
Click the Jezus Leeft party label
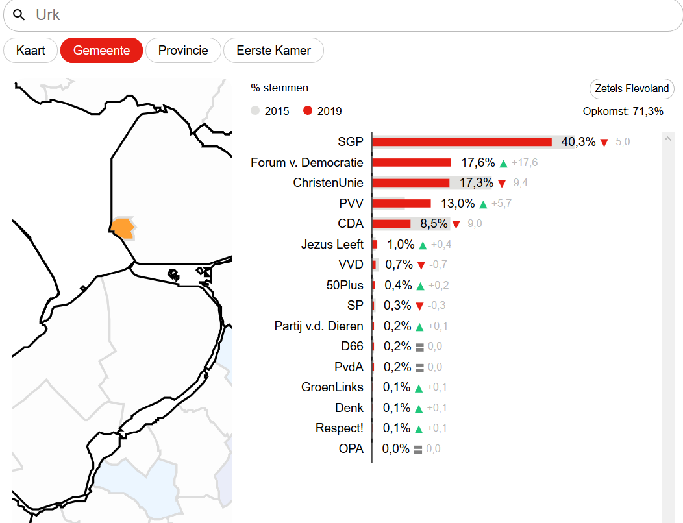(x=332, y=244)
